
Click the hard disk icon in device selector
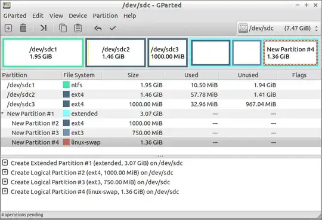click(243, 28)
